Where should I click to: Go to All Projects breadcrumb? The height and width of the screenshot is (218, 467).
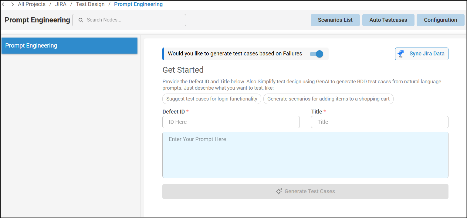coord(32,5)
